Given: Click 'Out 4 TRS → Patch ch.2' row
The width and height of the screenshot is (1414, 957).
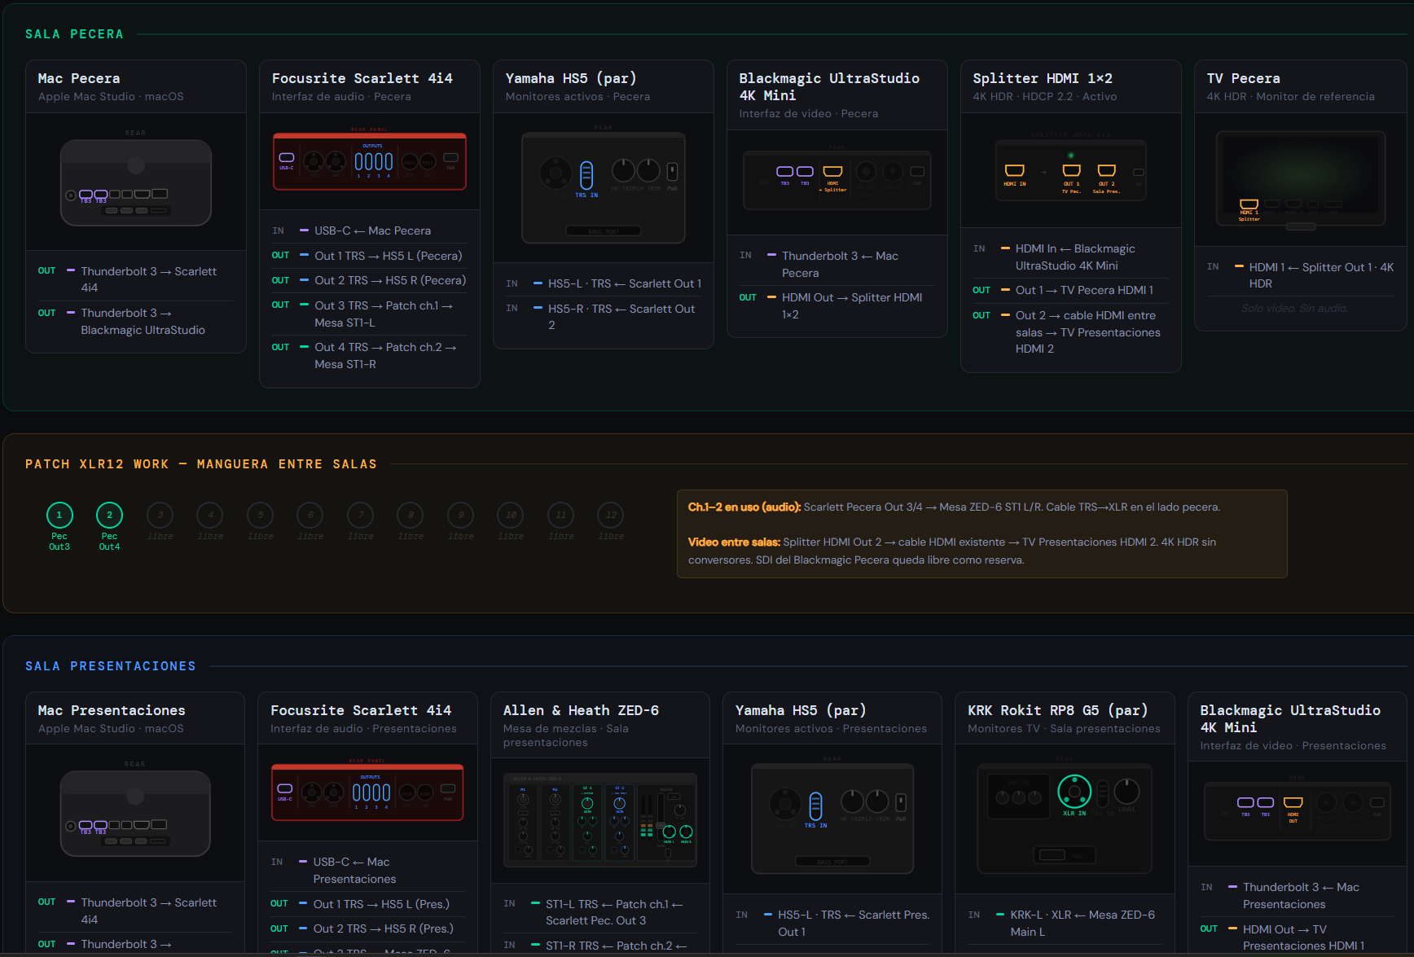Looking at the screenshot, I should [x=370, y=355].
